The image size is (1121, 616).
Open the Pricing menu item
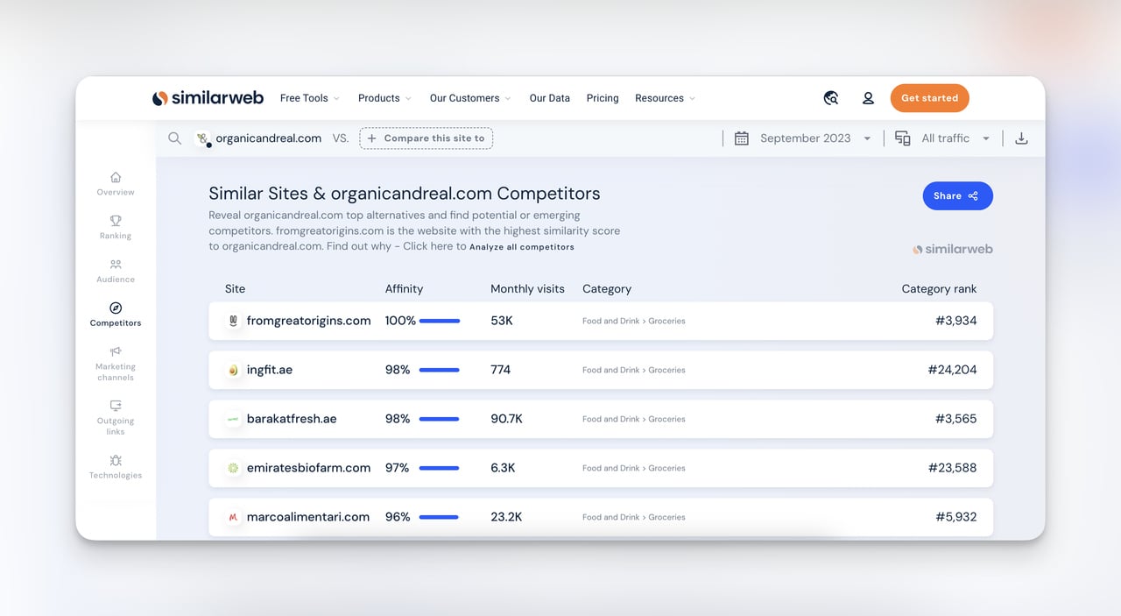click(603, 98)
